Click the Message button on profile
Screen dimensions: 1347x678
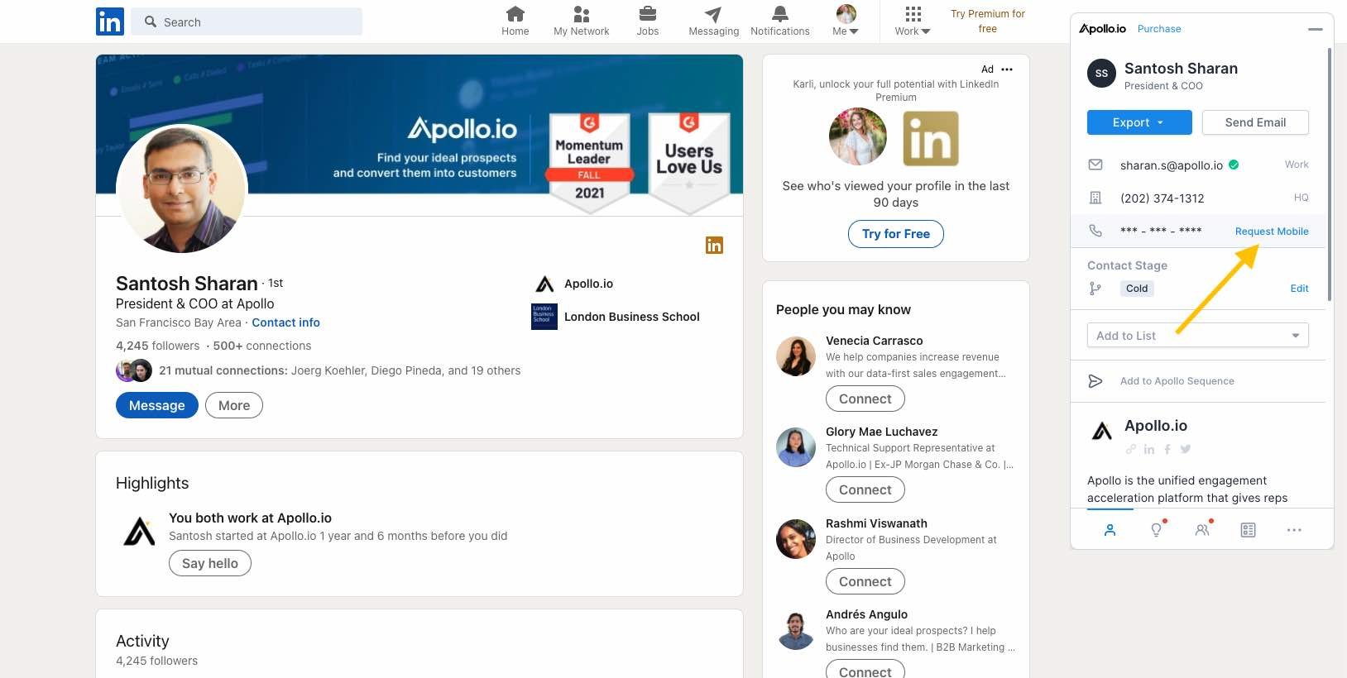coord(157,405)
